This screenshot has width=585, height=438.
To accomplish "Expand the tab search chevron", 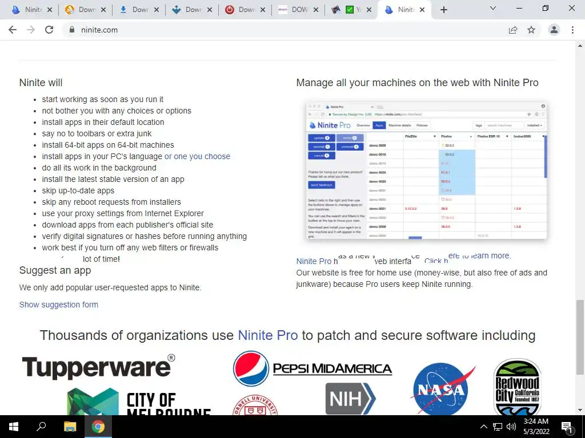I will pos(493,8).
